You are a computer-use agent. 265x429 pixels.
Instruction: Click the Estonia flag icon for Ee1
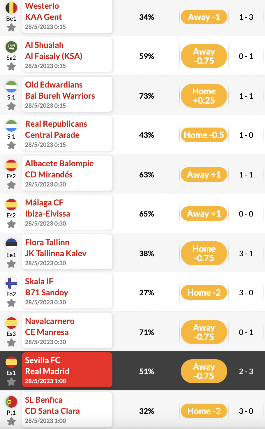tap(11, 244)
